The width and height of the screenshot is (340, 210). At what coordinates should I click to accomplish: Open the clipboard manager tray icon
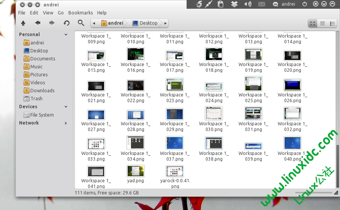pyautogui.click(x=220, y=4)
